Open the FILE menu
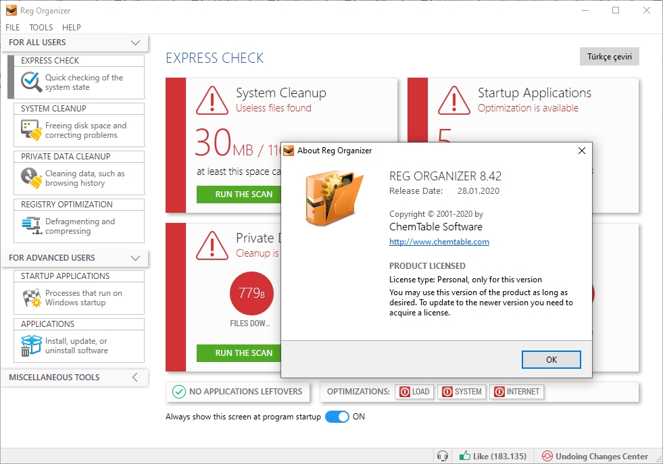The height and width of the screenshot is (464, 663). 12,28
